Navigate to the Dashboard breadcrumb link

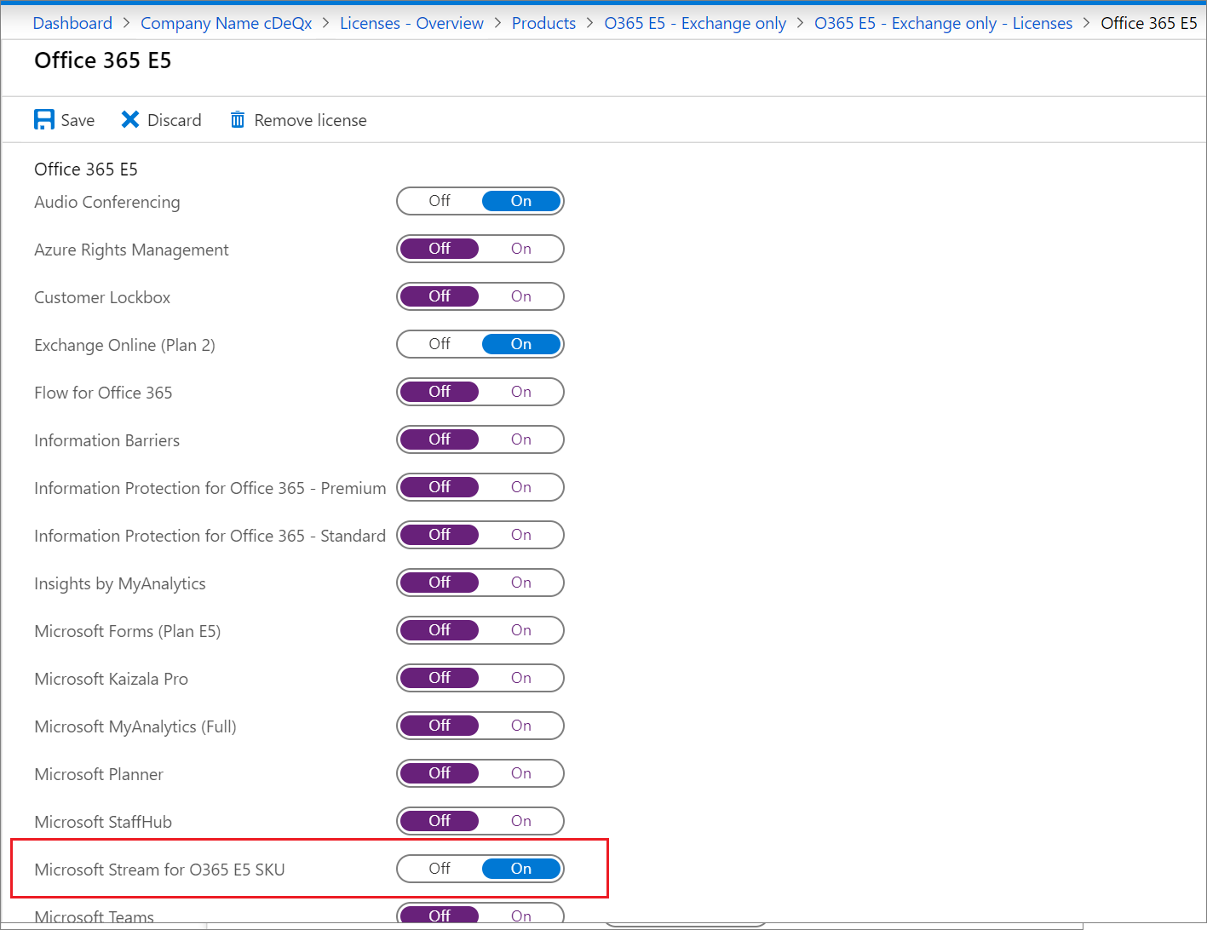[72, 23]
